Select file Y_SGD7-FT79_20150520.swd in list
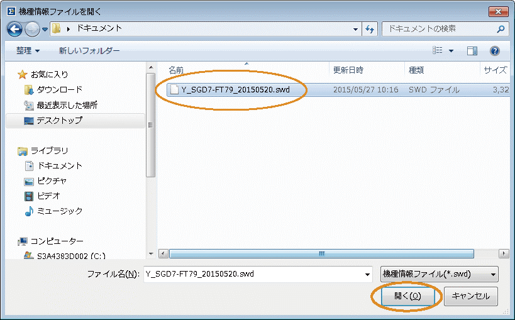 pos(236,90)
